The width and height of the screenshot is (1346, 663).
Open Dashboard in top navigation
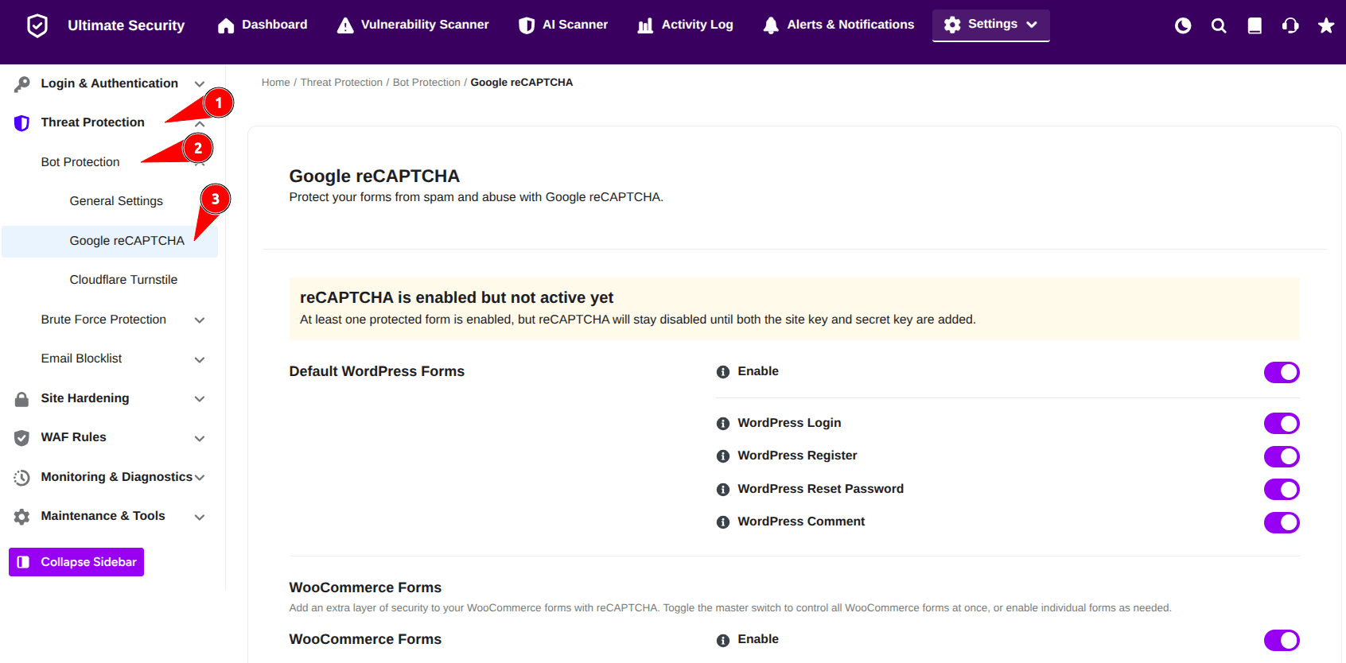pyautogui.click(x=263, y=25)
